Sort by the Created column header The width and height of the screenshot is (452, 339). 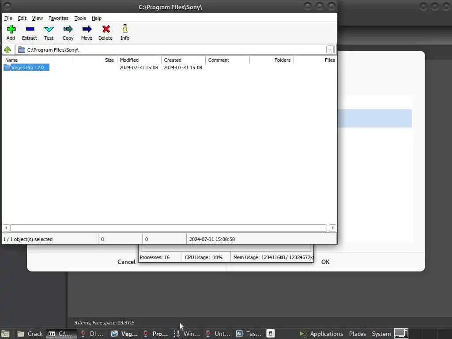[x=183, y=60]
